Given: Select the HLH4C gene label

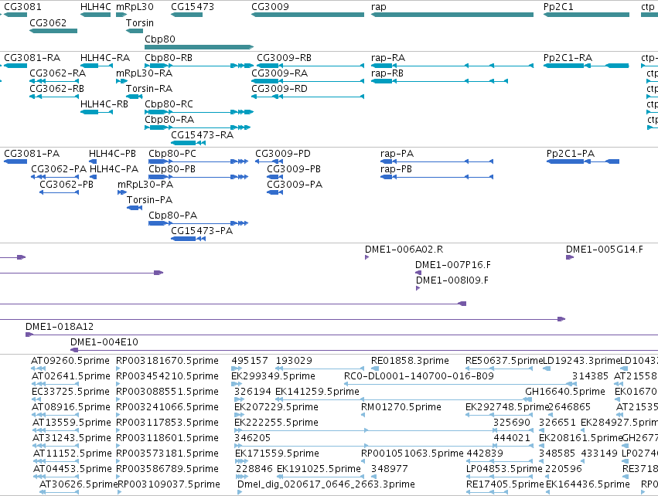Looking at the screenshot, I should pos(96,7).
